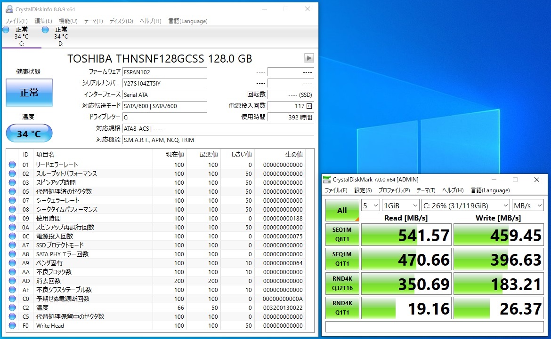The width and height of the screenshot is (551, 339).
Task: Click status orb for ID 05 row
Action: 12,191
